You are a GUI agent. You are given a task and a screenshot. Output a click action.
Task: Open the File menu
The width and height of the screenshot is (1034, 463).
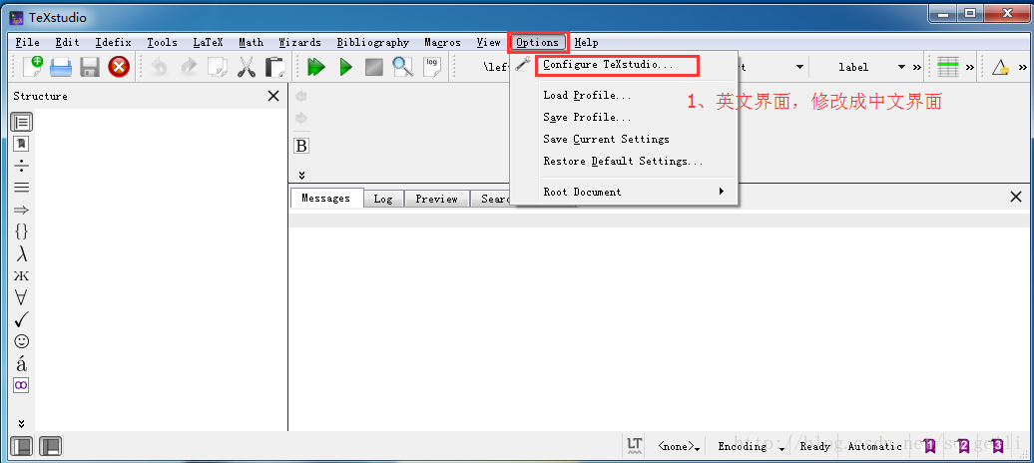(28, 42)
